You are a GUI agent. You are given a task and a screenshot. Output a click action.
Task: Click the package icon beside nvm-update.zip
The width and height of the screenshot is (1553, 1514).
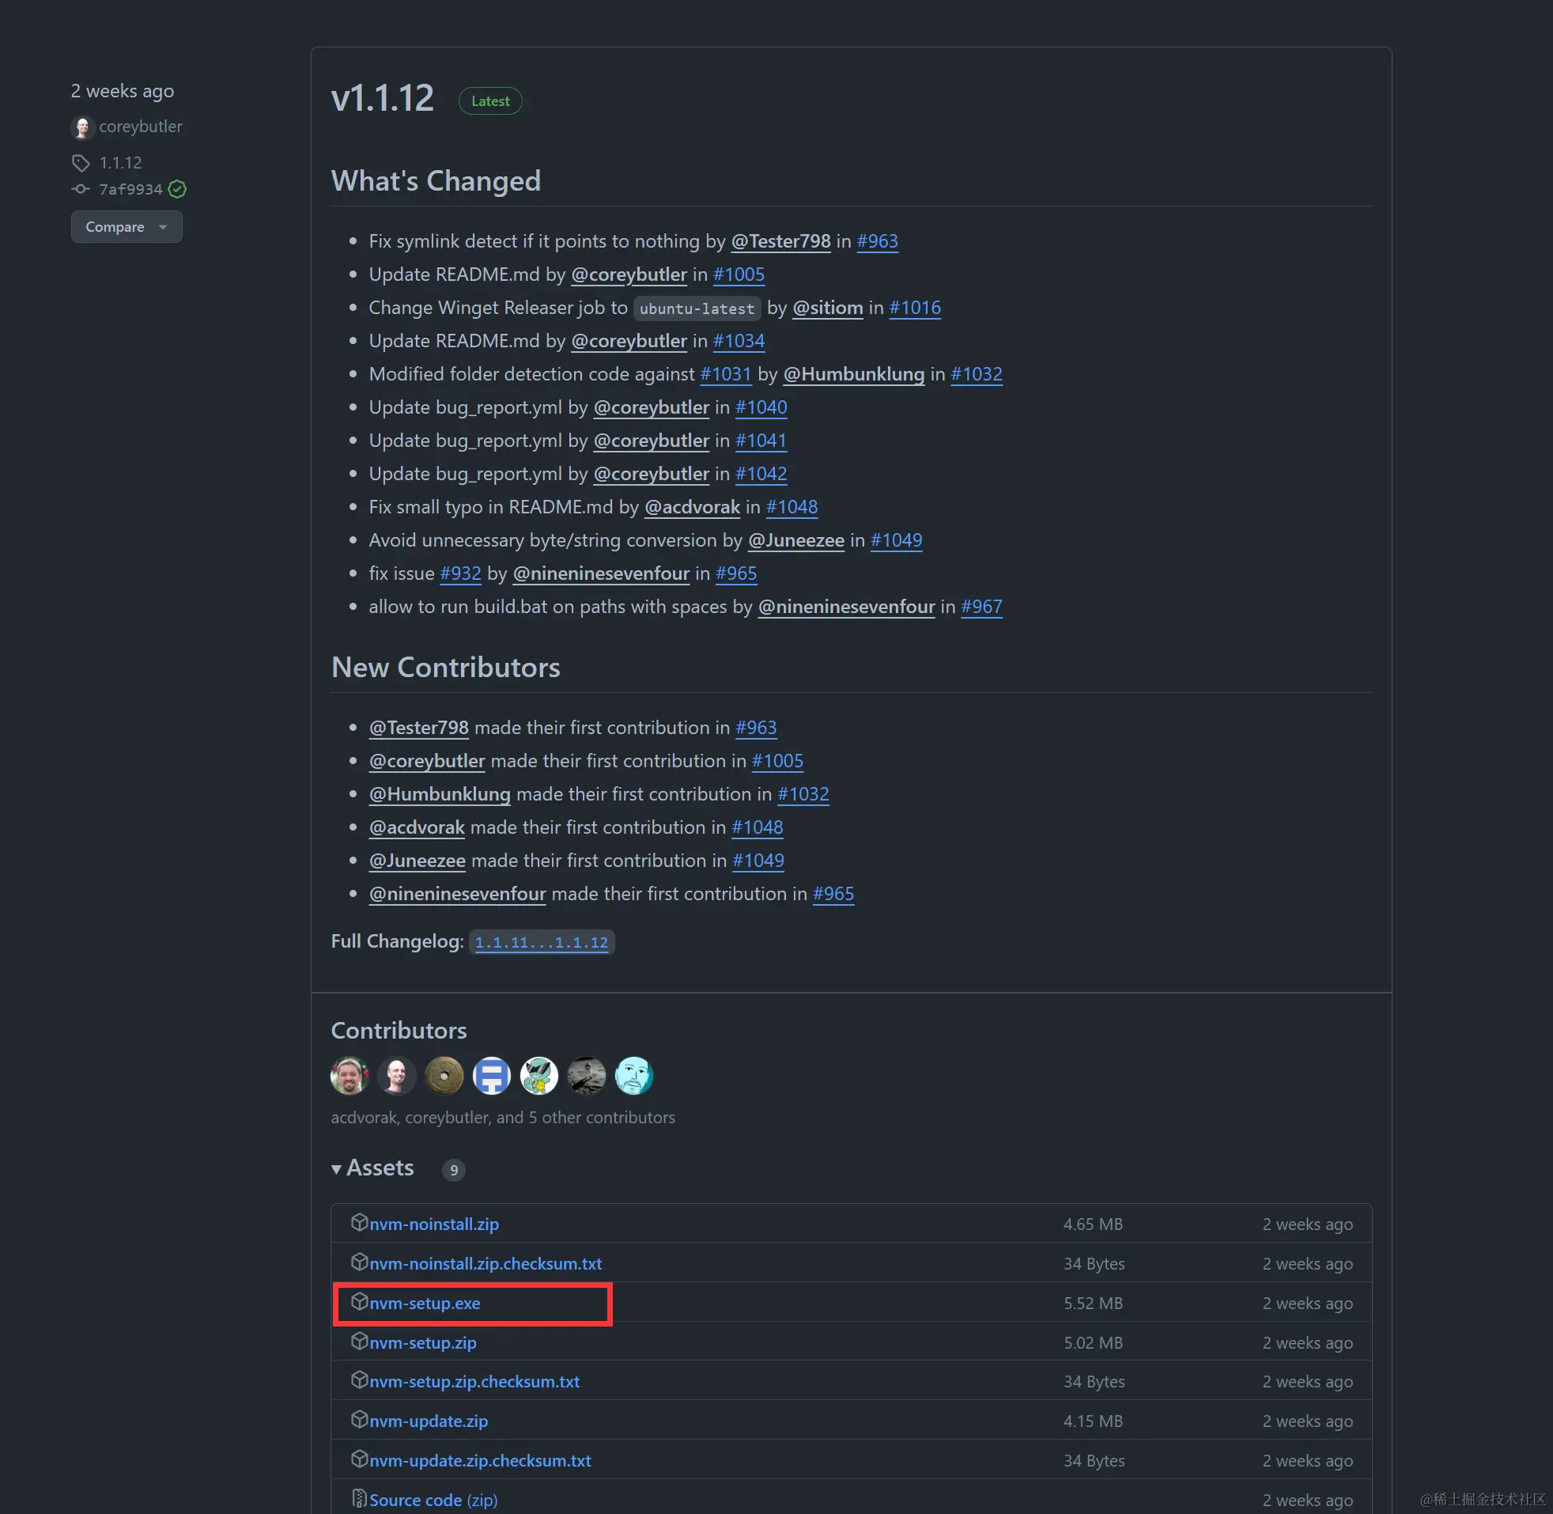click(359, 1419)
